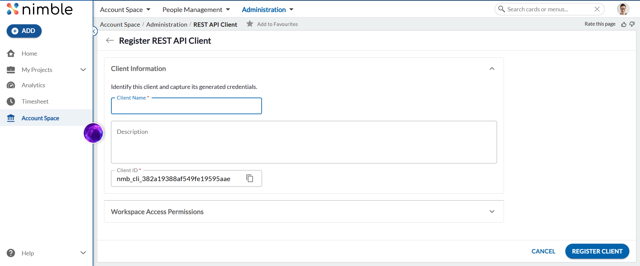This screenshot has width=640, height=266.
Task: Click the Workspace Access Permissions title
Action: (x=157, y=212)
